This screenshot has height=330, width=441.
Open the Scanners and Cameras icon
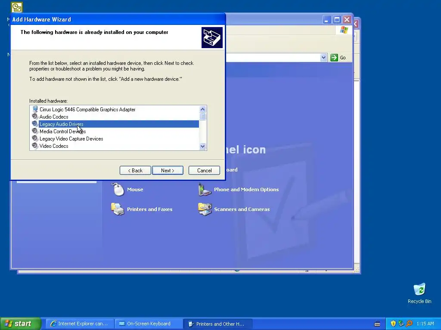coord(205,209)
